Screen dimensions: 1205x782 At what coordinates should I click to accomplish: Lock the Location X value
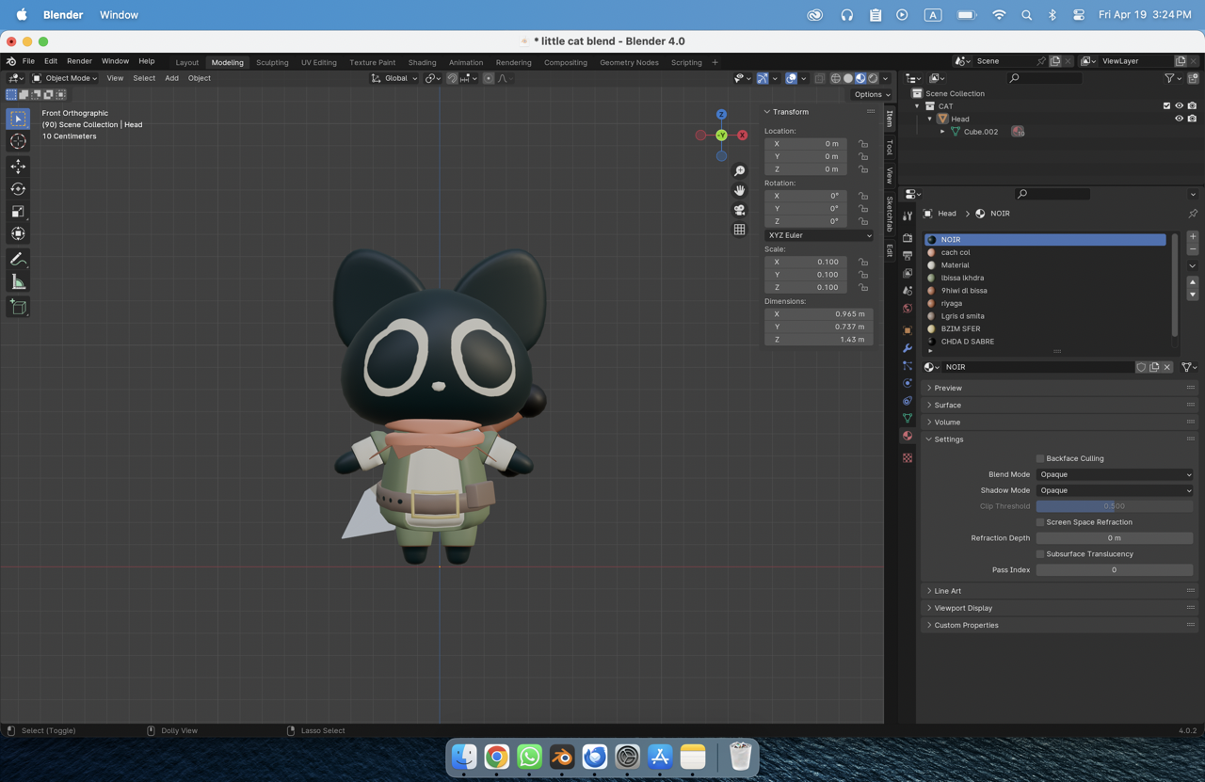pyautogui.click(x=863, y=144)
